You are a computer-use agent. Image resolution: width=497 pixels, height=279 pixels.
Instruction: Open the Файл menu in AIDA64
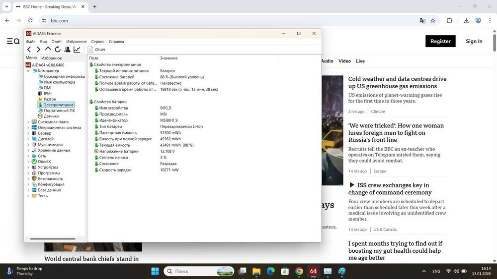pyautogui.click(x=31, y=42)
